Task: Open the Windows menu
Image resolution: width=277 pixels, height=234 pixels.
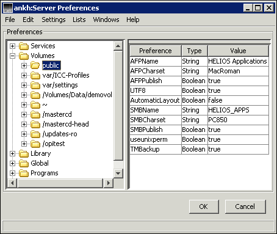Action: (106, 20)
